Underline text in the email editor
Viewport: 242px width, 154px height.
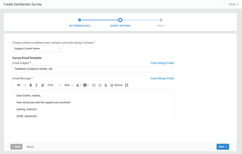[42, 85]
